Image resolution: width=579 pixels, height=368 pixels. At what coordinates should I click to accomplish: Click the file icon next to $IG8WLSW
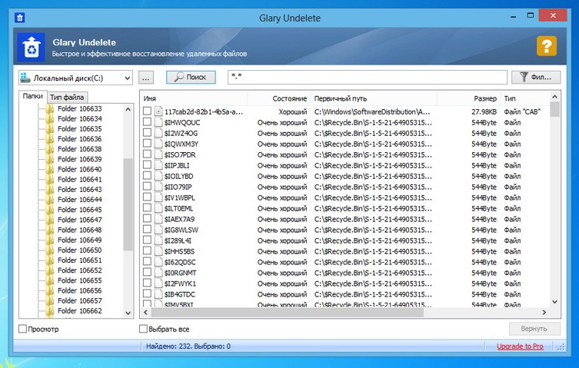(158, 230)
